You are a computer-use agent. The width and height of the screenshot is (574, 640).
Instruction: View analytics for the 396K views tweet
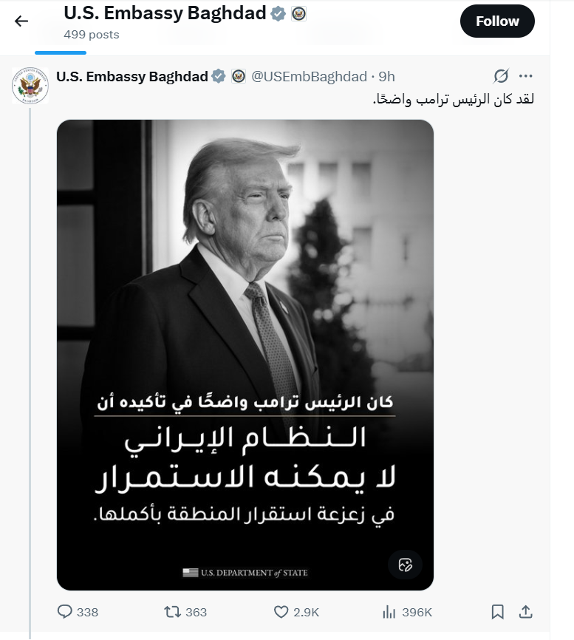[389, 612]
